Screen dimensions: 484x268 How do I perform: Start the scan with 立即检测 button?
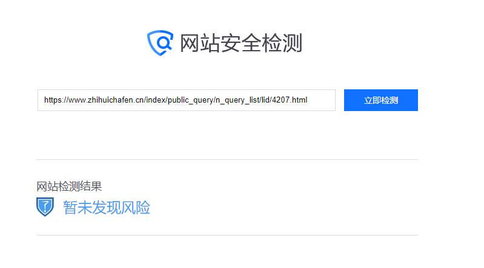coord(381,100)
